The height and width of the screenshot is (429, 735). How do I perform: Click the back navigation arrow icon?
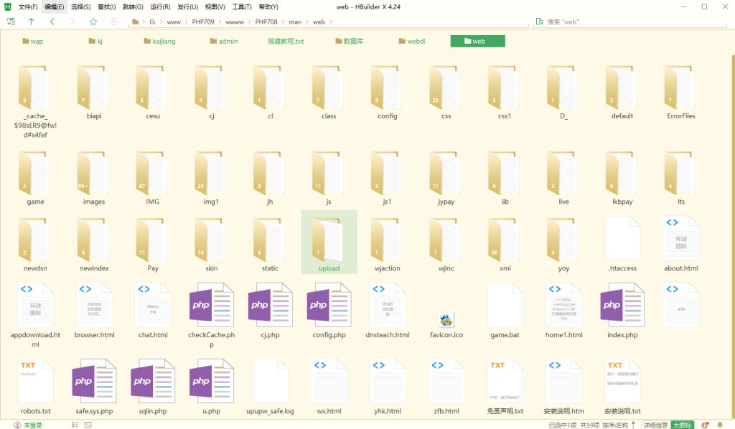pos(52,22)
